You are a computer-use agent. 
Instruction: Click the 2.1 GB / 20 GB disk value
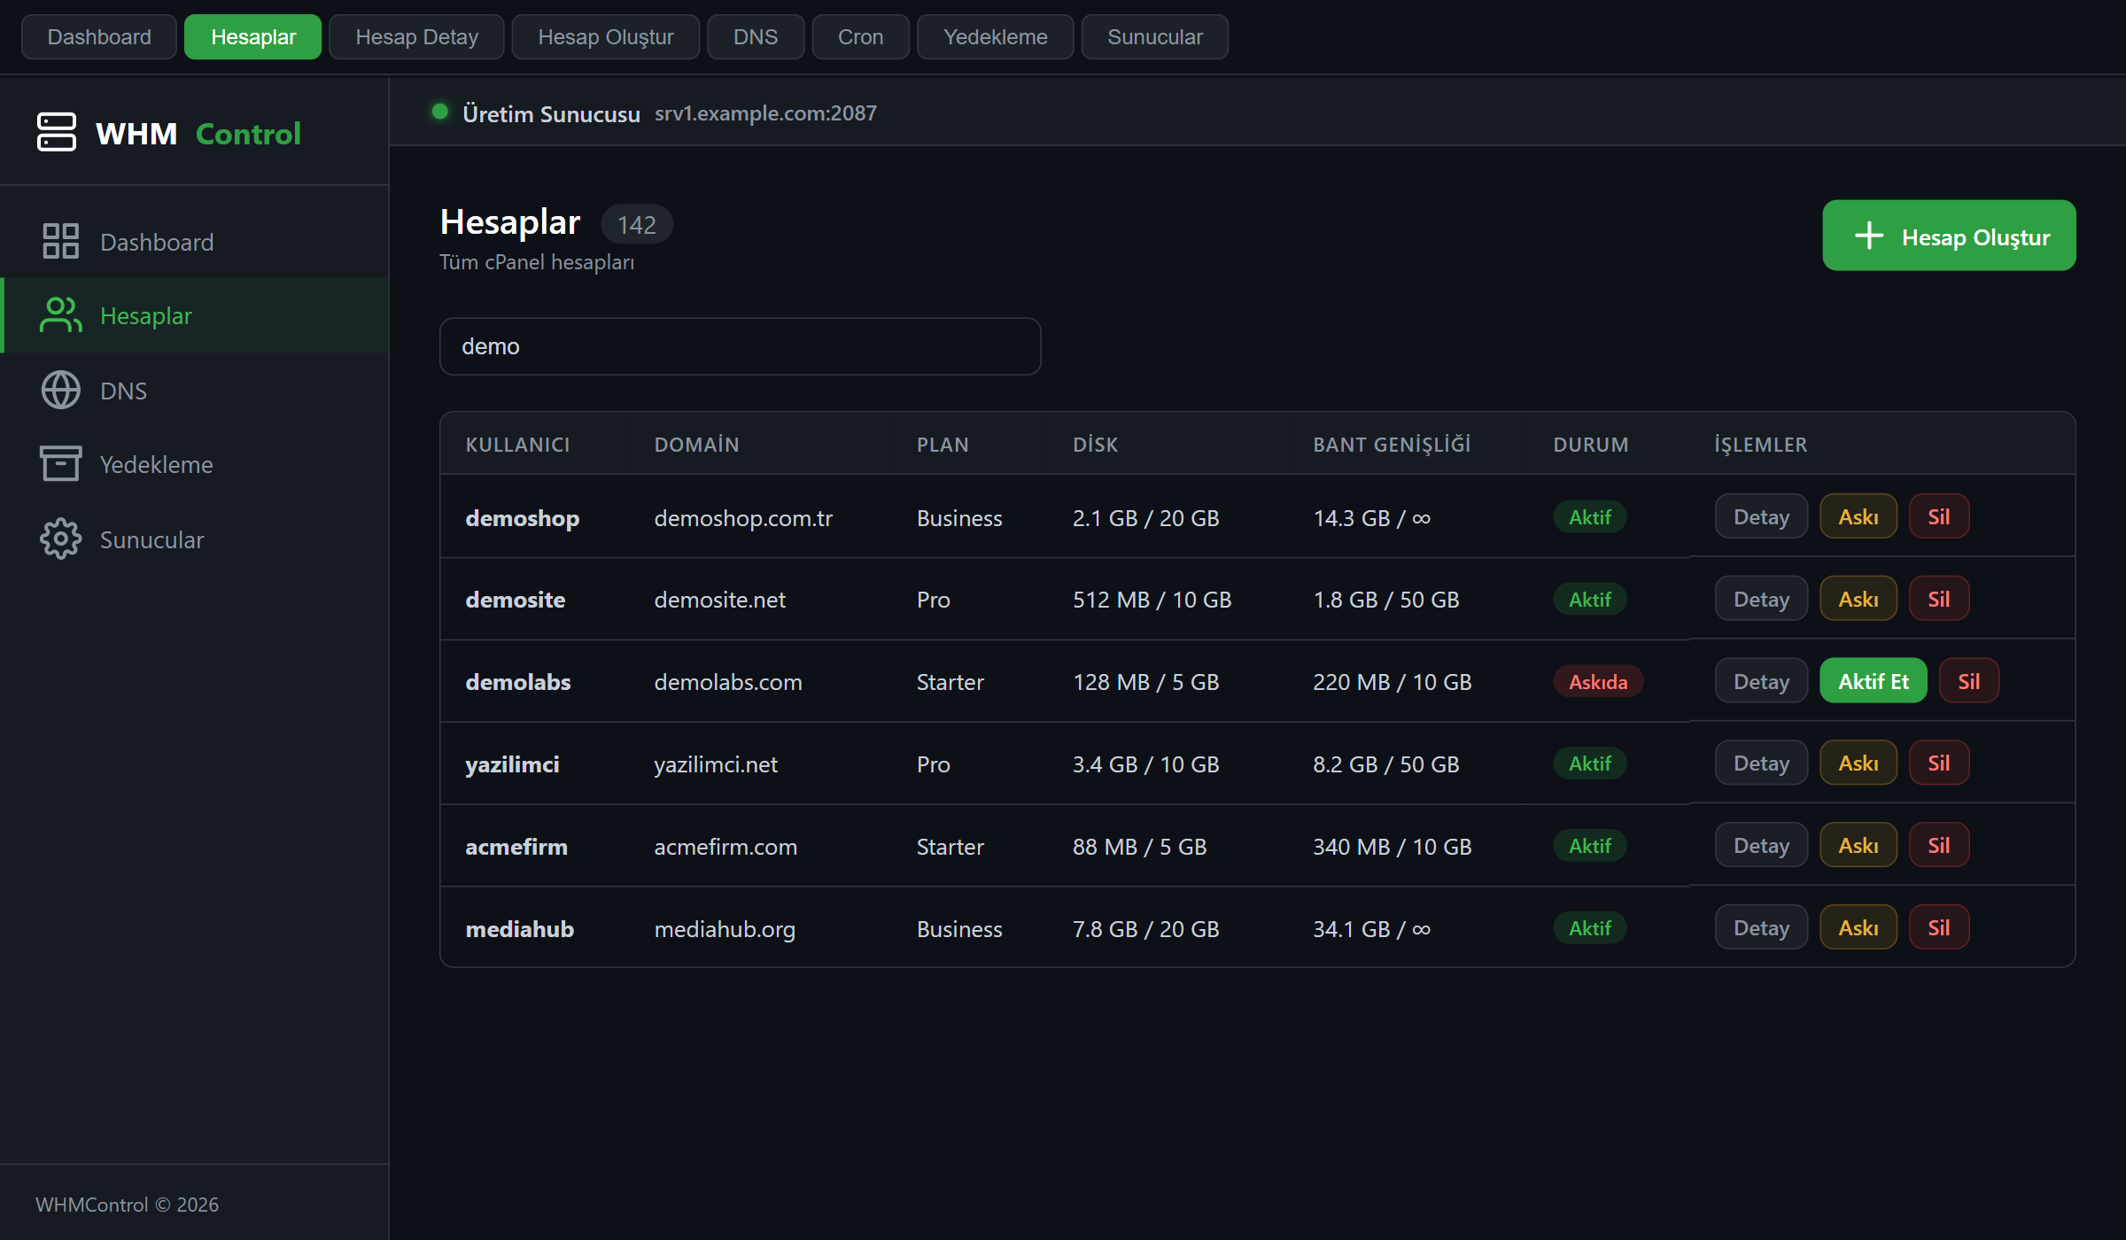pos(1145,517)
